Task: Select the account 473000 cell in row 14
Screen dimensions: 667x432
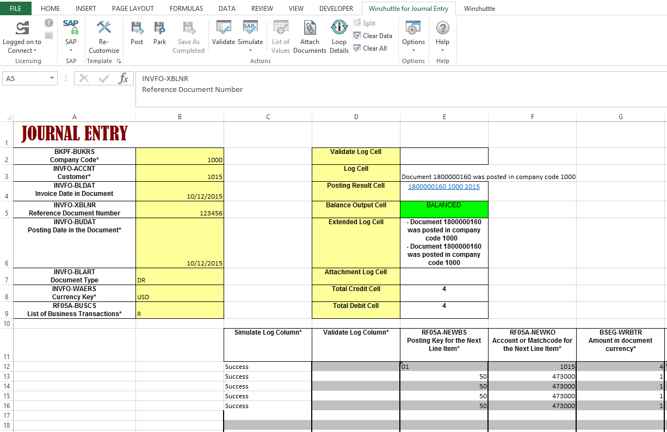Action: click(x=532, y=386)
